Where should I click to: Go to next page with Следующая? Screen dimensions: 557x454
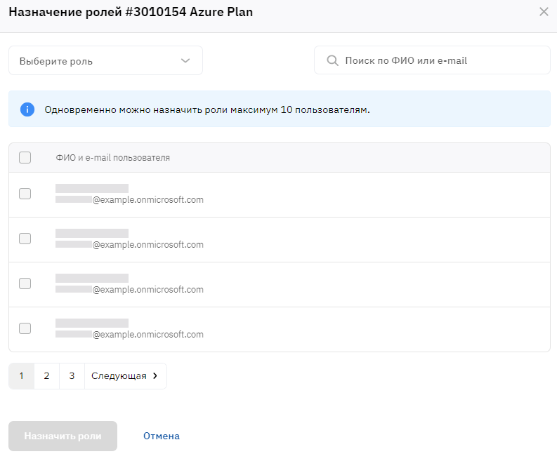(x=125, y=376)
